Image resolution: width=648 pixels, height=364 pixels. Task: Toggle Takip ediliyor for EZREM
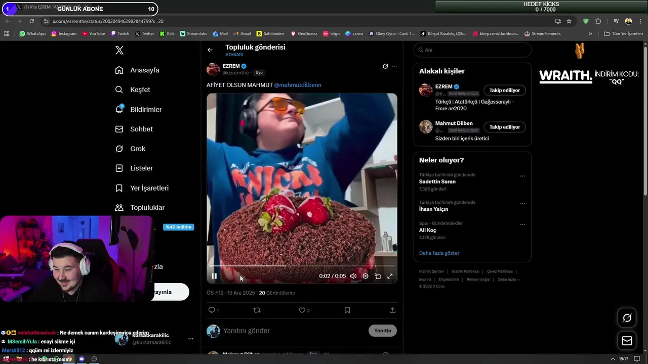(x=504, y=90)
